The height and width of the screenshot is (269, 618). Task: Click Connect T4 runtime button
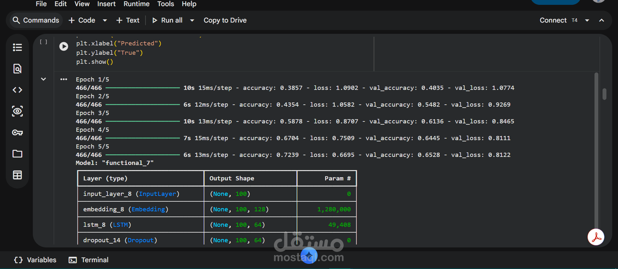click(x=558, y=20)
